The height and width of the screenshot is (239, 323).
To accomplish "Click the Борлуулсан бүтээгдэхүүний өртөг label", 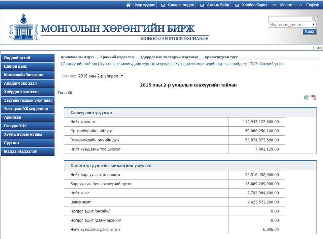I will [101, 184].
